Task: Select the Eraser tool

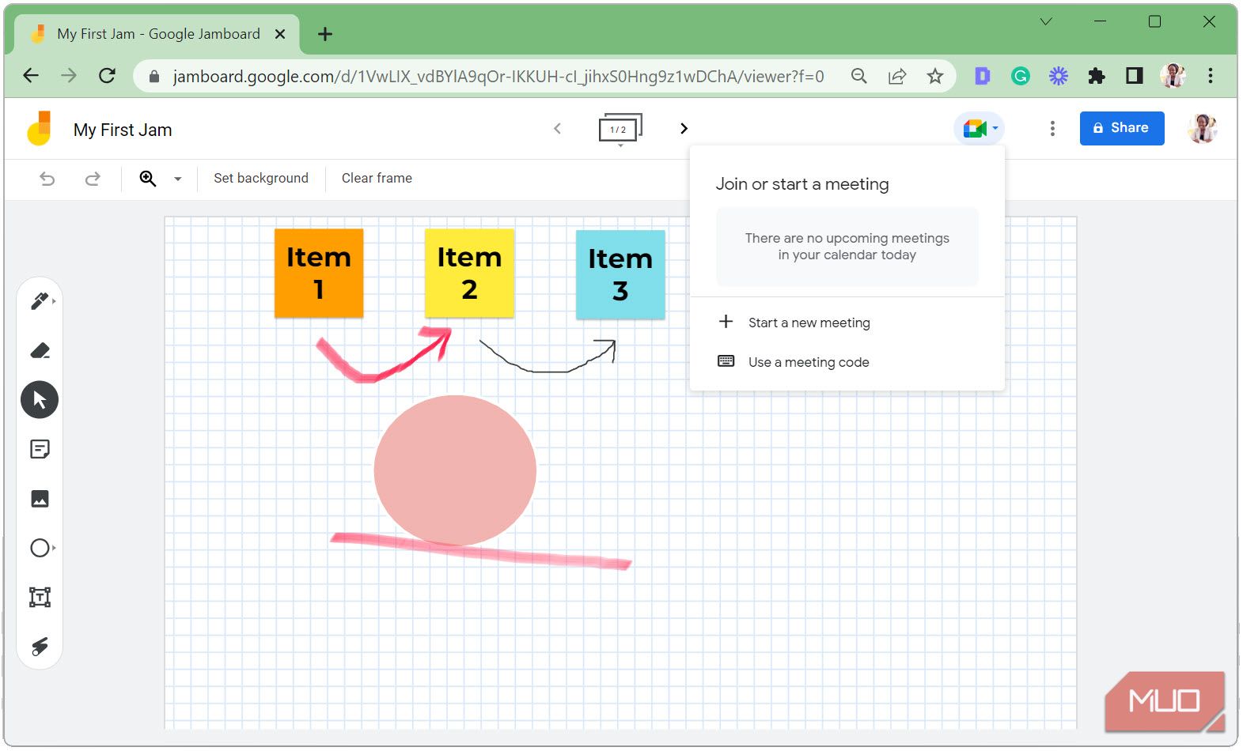Action: pyautogui.click(x=40, y=351)
